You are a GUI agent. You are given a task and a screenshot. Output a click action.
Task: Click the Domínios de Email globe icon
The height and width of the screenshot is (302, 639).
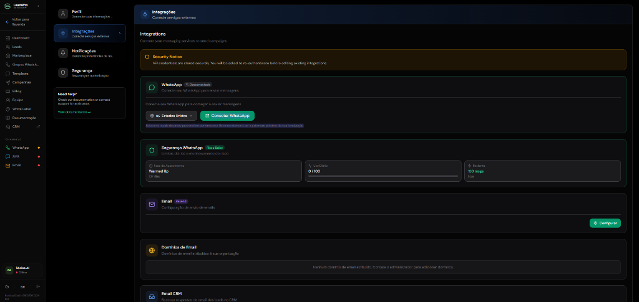pyautogui.click(x=152, y=250)
